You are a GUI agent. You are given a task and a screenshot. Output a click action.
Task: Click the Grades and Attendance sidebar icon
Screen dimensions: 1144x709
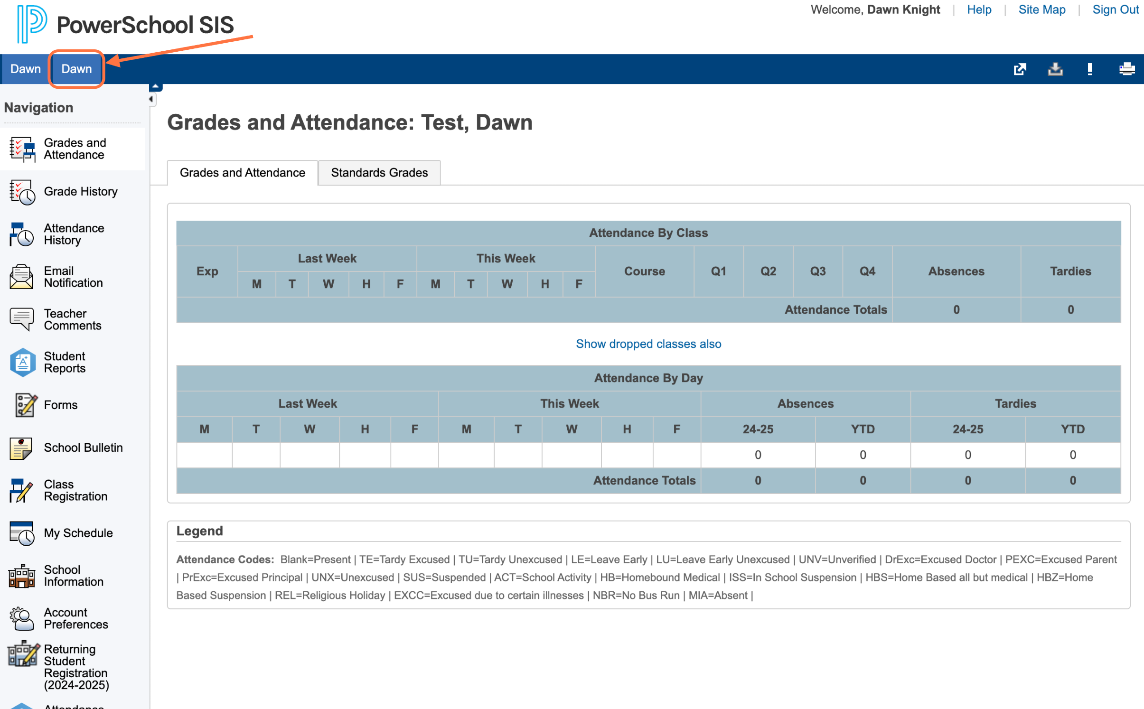click(22, 149)
